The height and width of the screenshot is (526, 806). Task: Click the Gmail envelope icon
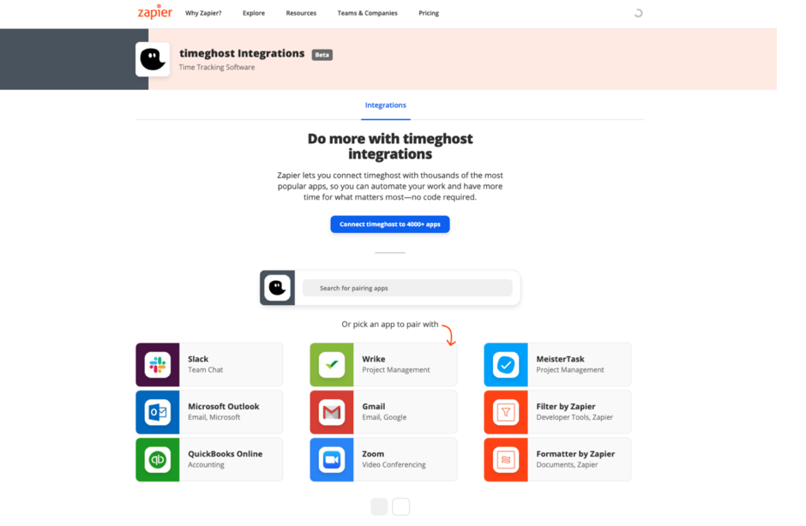tap(332, 412)
